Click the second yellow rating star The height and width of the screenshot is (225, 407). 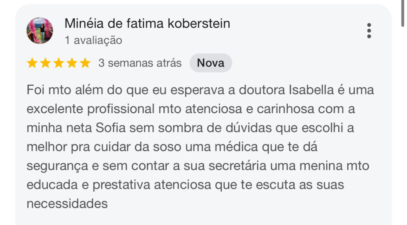(46, 63)
